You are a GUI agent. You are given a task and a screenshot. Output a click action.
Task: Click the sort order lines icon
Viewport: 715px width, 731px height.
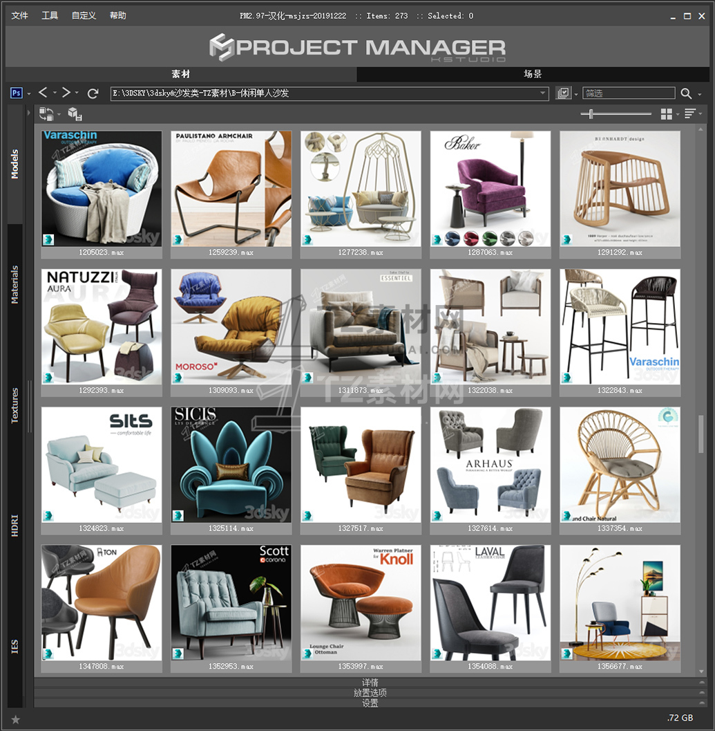690,113
